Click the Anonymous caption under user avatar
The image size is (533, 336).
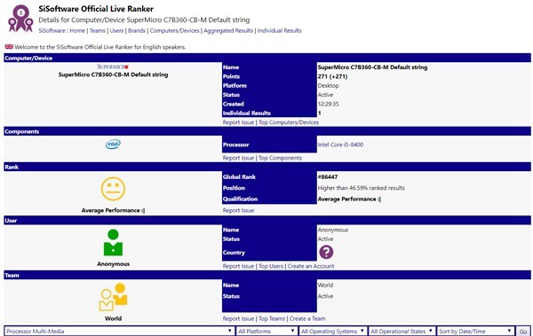(x=113, y=263)
